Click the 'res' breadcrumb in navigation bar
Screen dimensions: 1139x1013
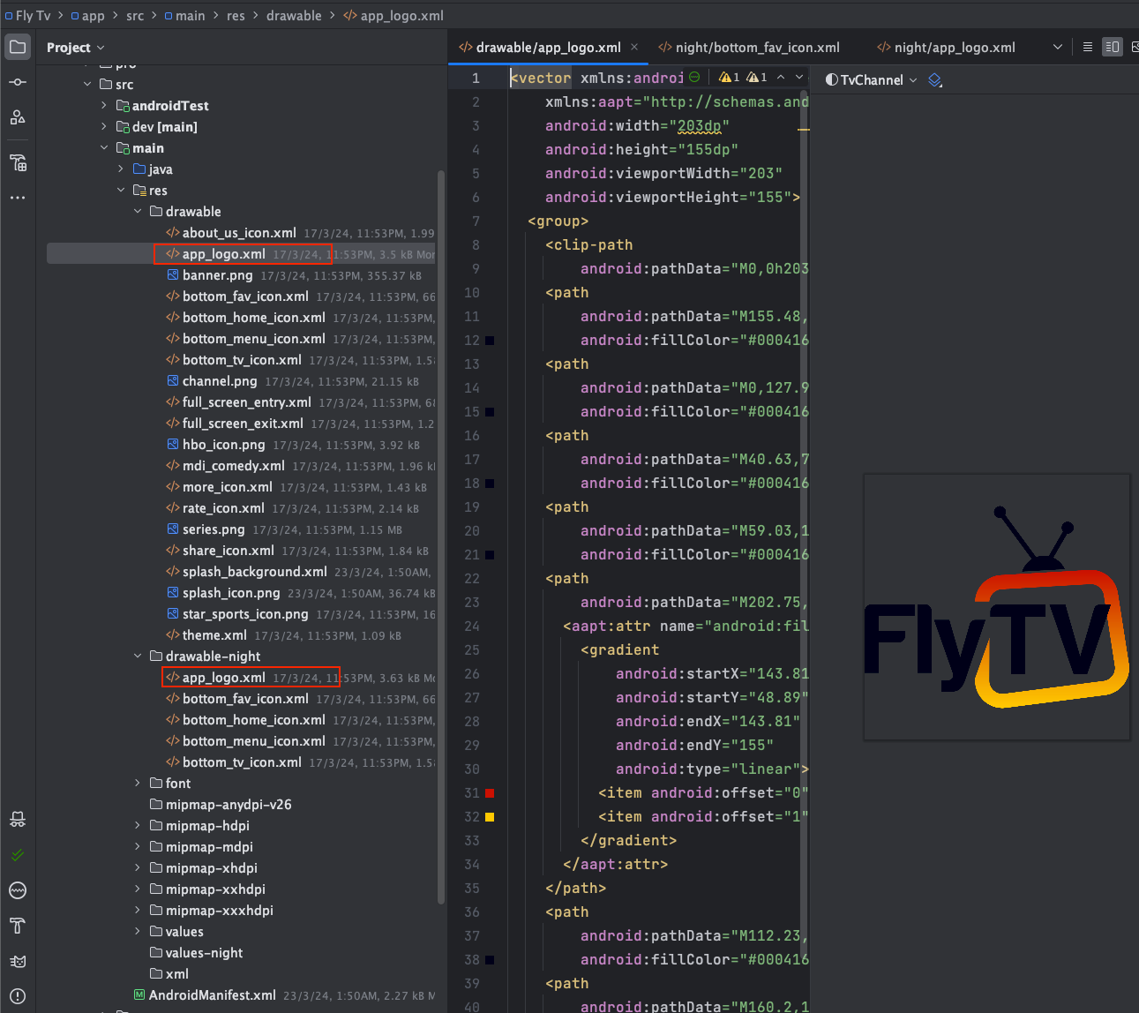(x=236, y=16)
